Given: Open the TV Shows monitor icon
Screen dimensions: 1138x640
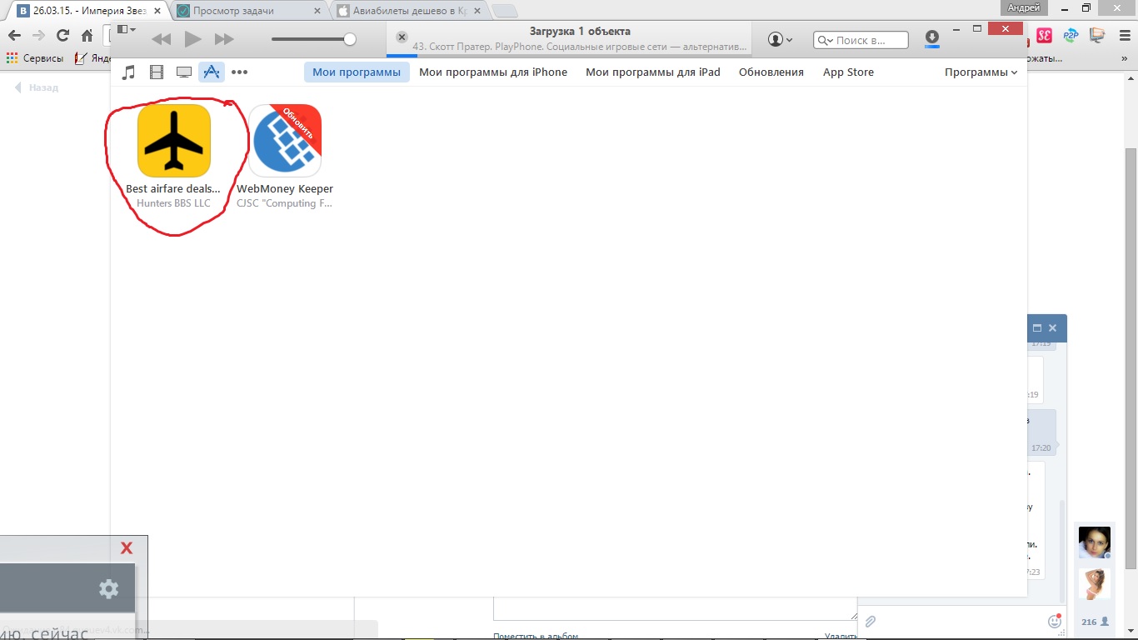Looking at the screenshot, I should (x=184, y=72).
